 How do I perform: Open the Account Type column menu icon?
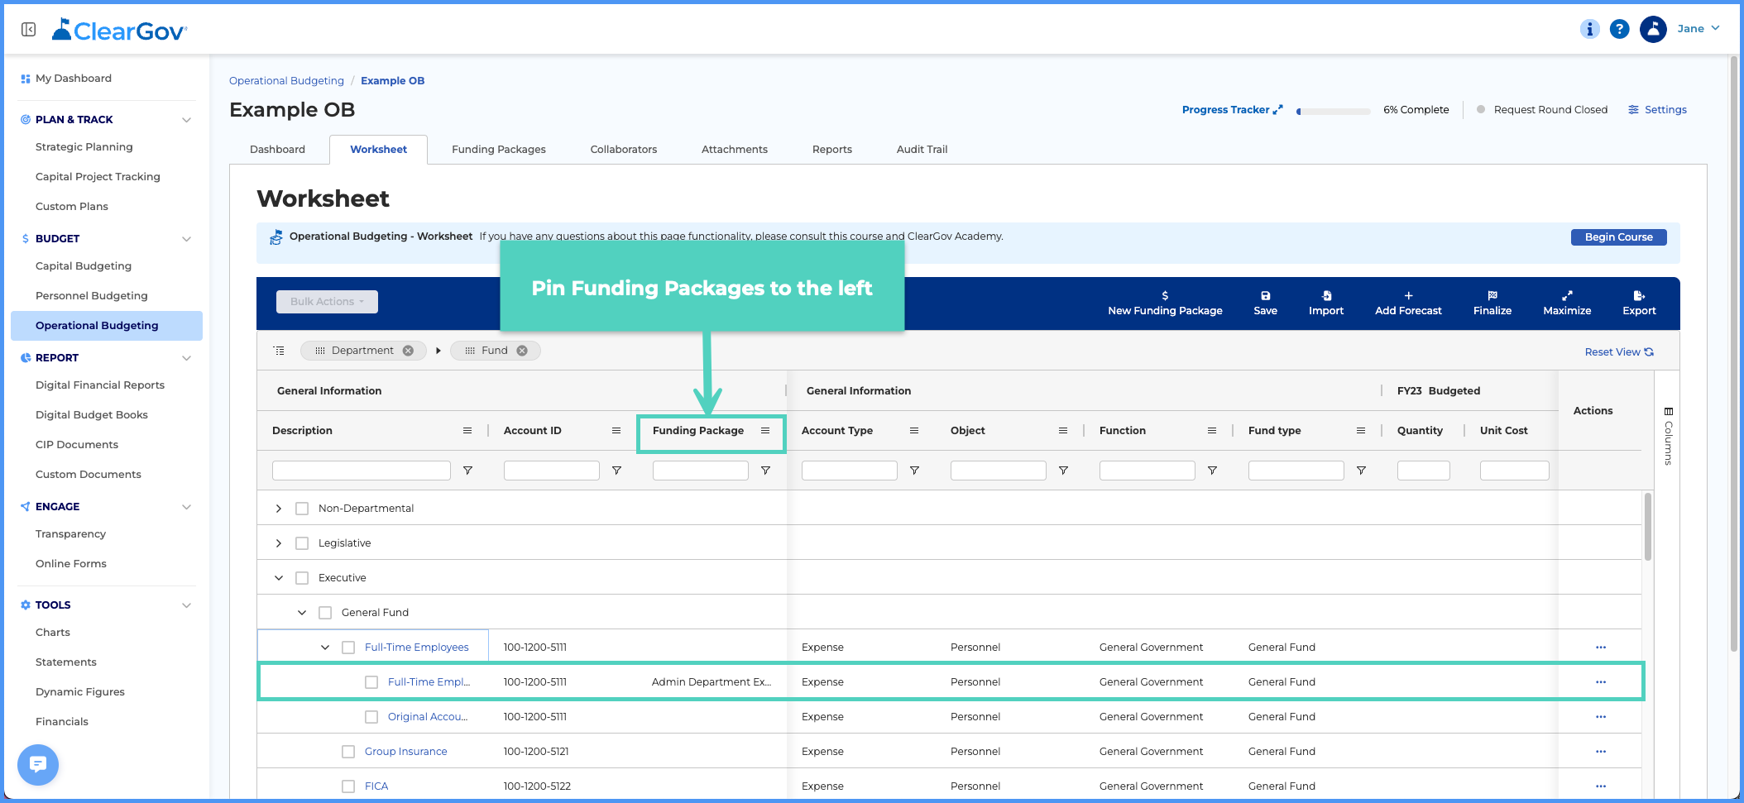(914, 430)
